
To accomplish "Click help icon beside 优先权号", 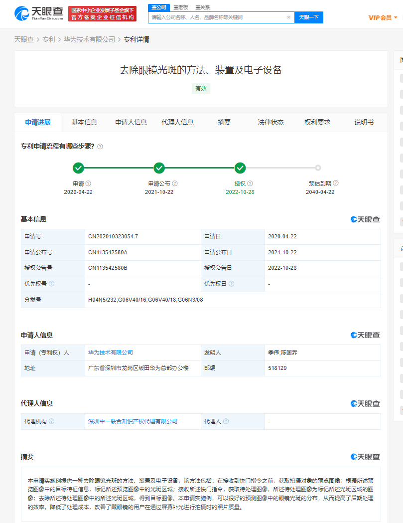I will point(52,284).
